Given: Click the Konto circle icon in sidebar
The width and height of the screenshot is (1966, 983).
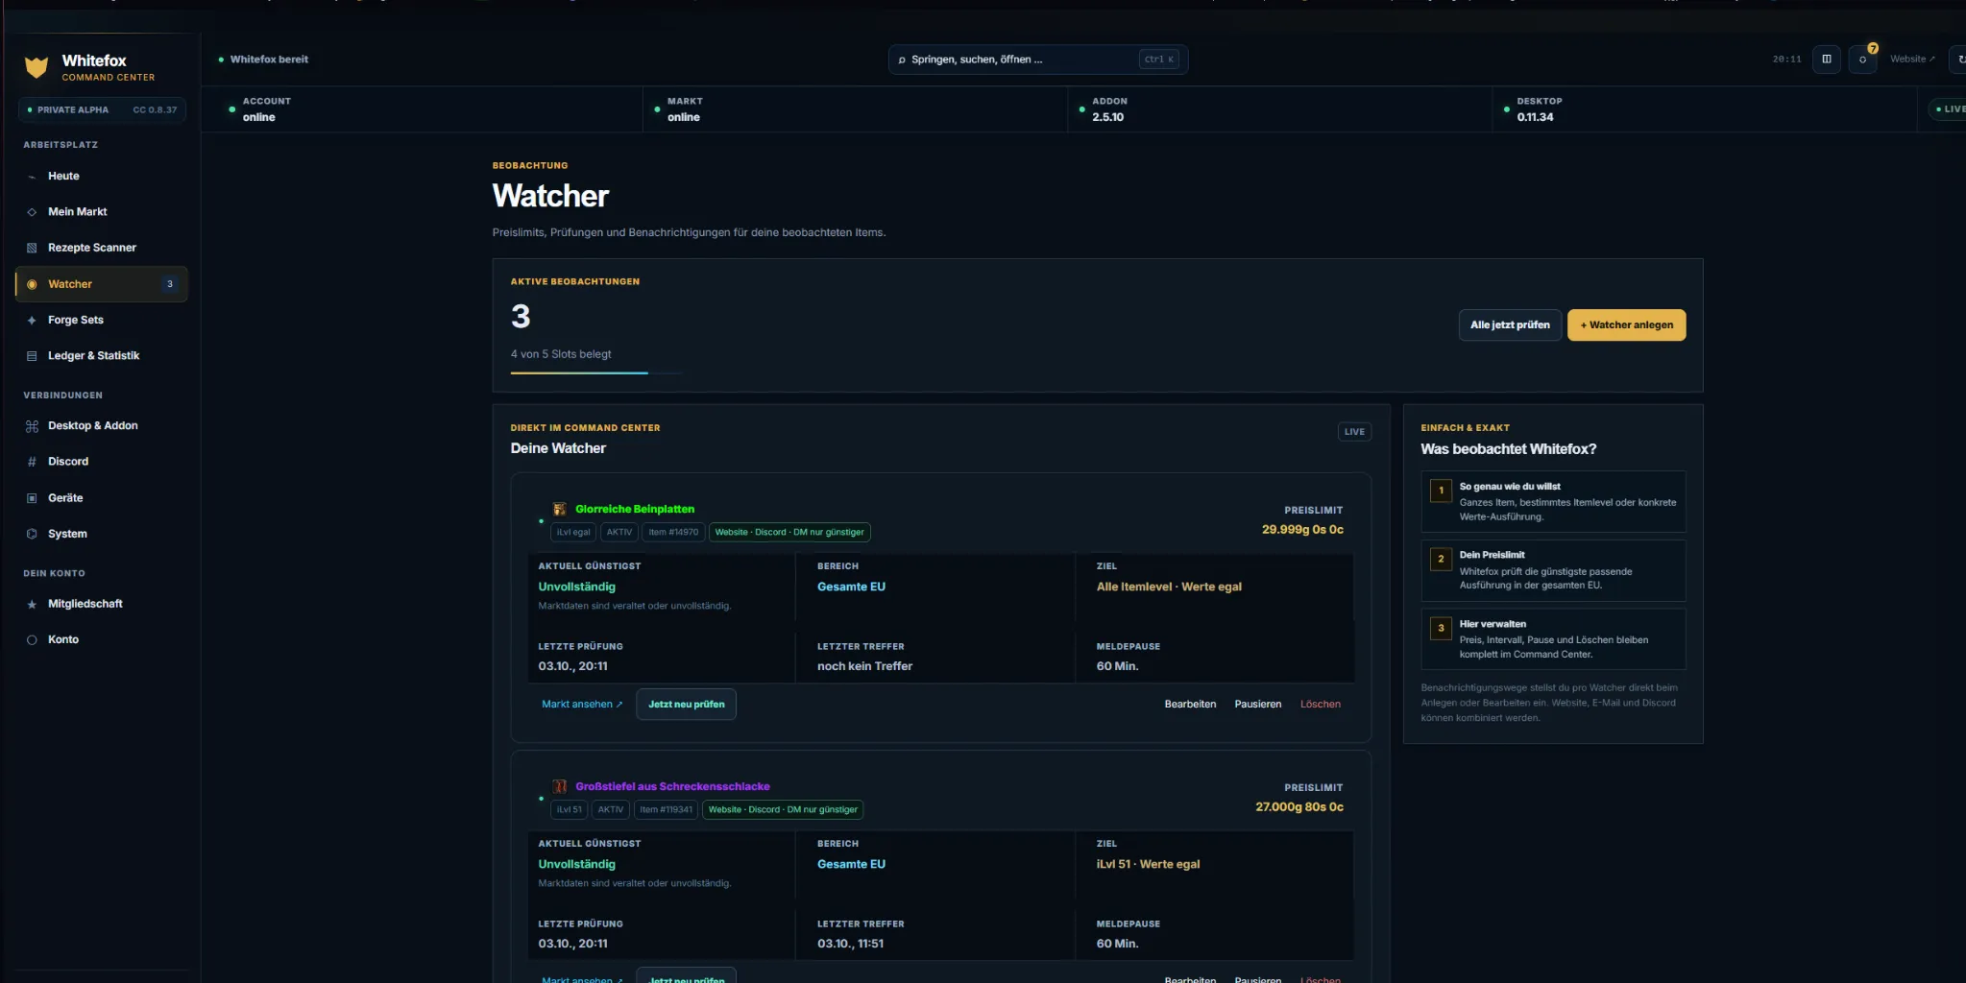Looking at the screenshot, I should click(x=32, y=640).
